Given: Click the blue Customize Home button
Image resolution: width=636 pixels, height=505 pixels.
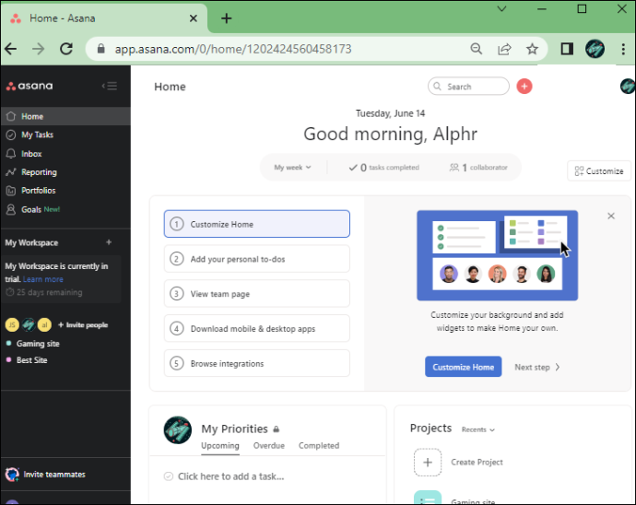Looking at the screenshot, I should (x=464, y=367).
